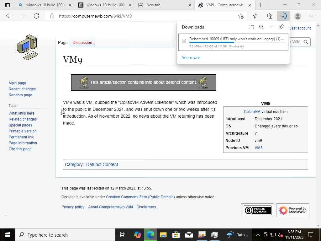Open the muted volume tray icon
The image size is (321, 241).
click(281, 235)
